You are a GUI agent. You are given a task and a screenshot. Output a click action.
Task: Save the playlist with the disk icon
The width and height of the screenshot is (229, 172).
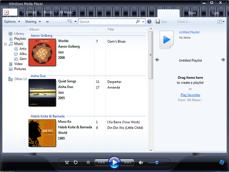(x=158, y=21)
